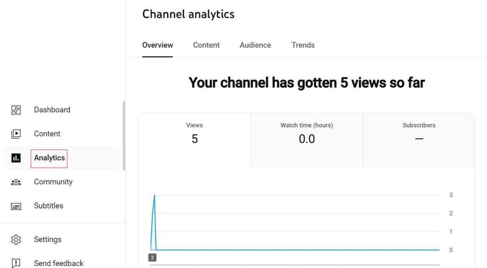Viewport: 487px width, 268px height.
Task: Click the y-axis label 1 on the chart
Action: tap(451, 232)
